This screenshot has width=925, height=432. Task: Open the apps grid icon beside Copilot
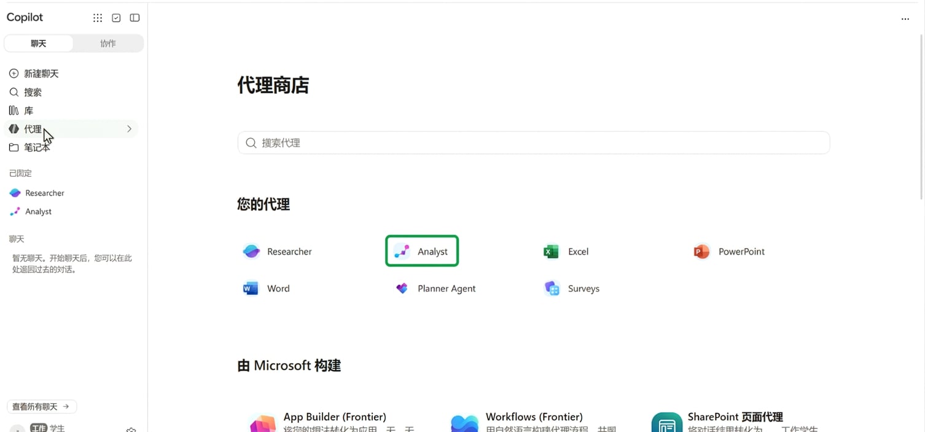pyautogui.click(x=98, y=18)
